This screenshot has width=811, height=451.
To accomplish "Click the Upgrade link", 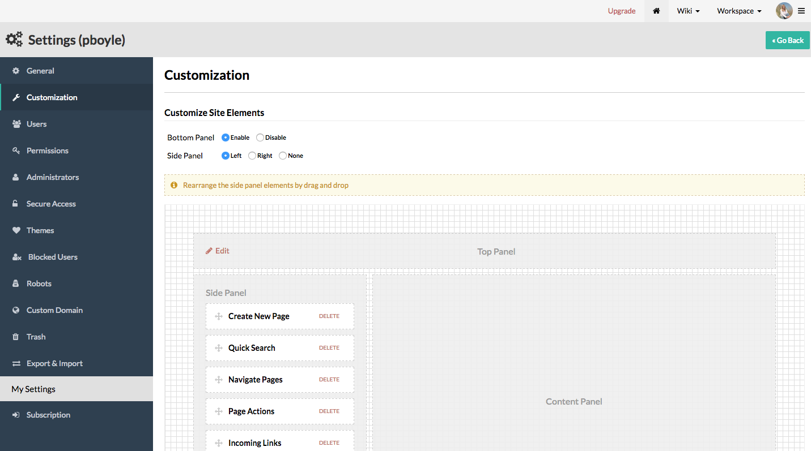I will coord(622,11).
